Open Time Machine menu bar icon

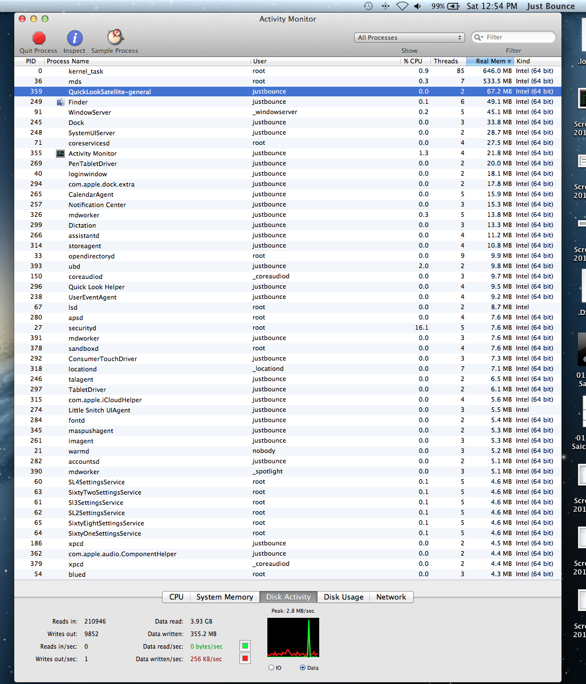pyautogui.click(x=368, y=6)
